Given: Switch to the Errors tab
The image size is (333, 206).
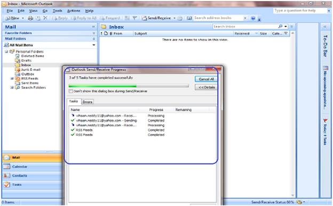Looking at the screenshot, I should 88,102.
